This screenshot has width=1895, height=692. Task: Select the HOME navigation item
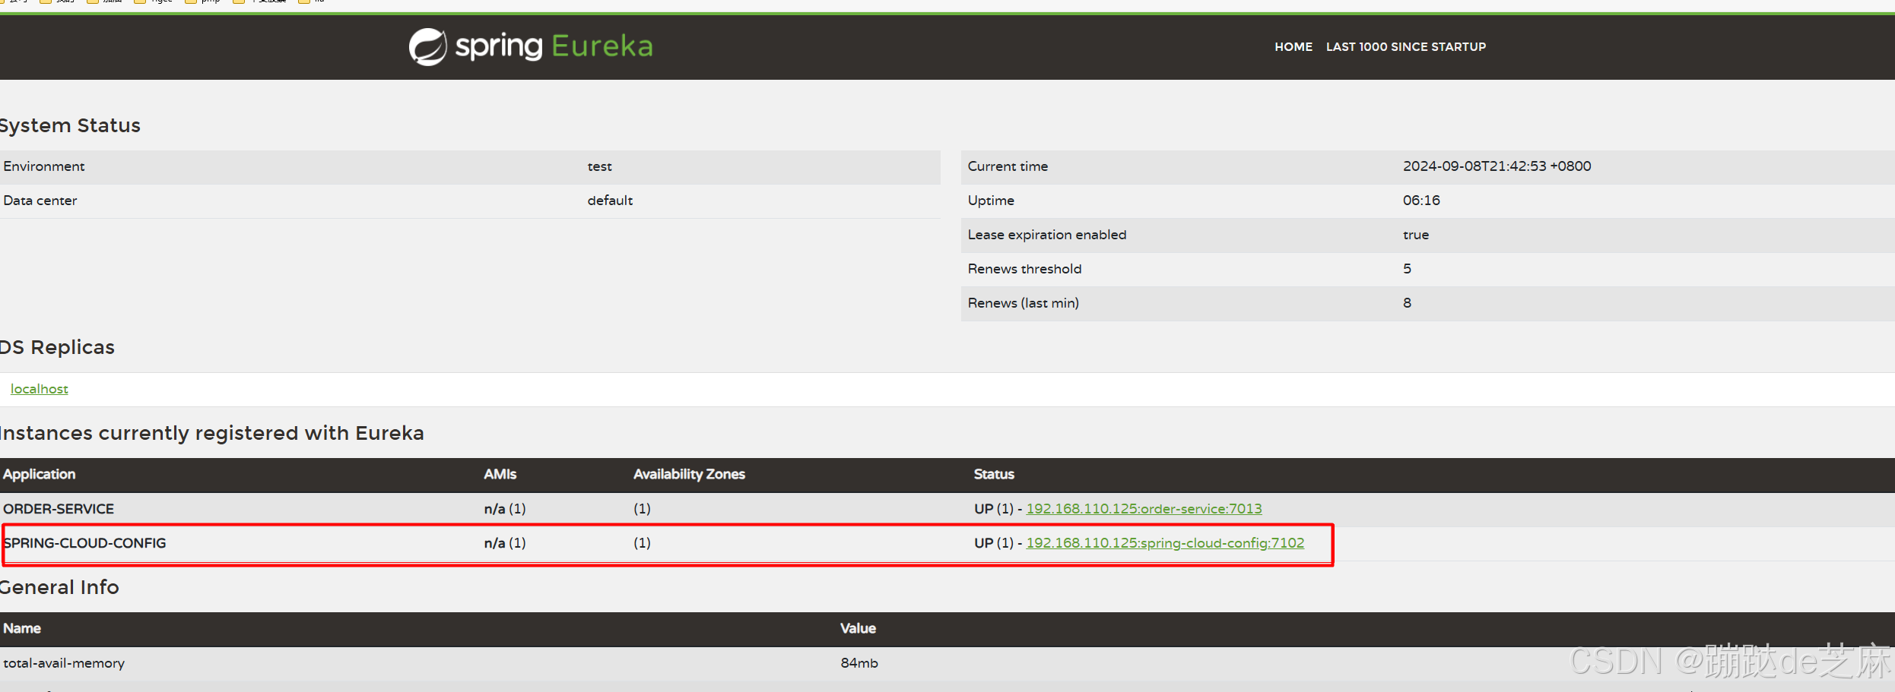click(x=1293, y=46)
